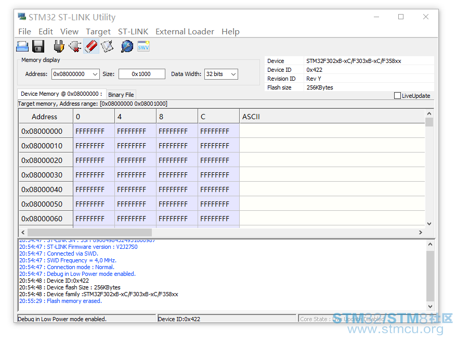Click log line SWD Frequency = 4,0 MHz
The width and height of the screenshot is (456, 342).
tap(68, 260)
